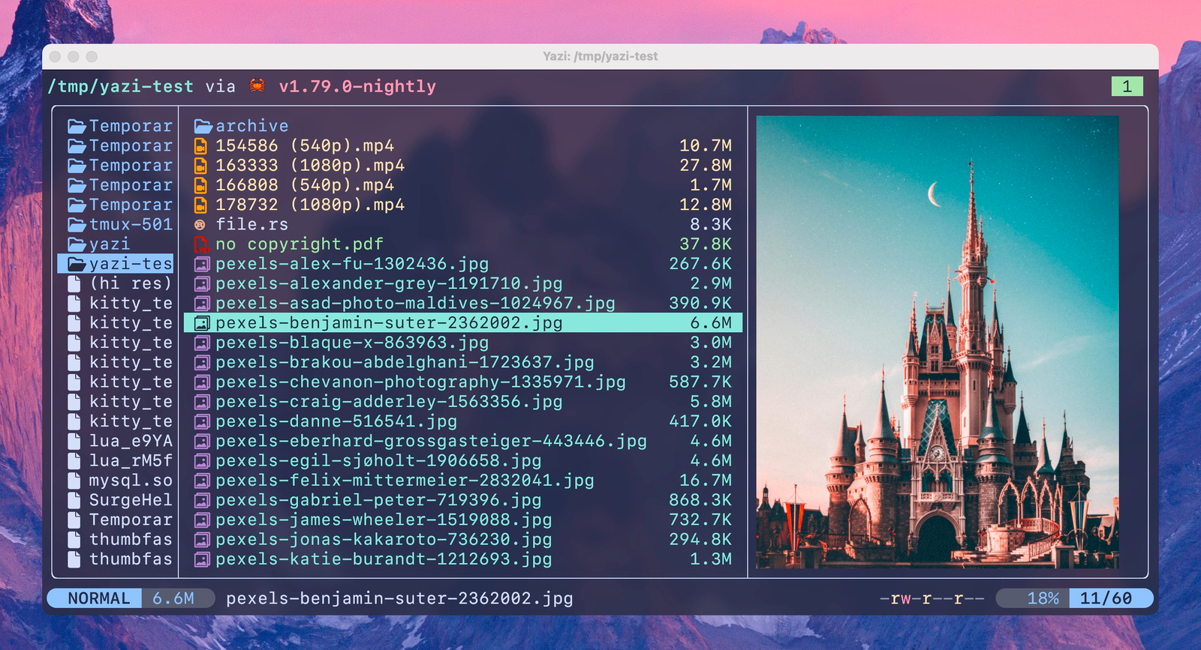The height and width of the screenshot is (650, 1201).
Task: Click the window title Yazi: /tmp/yazi-test
Action: click(x=600, y=56)
